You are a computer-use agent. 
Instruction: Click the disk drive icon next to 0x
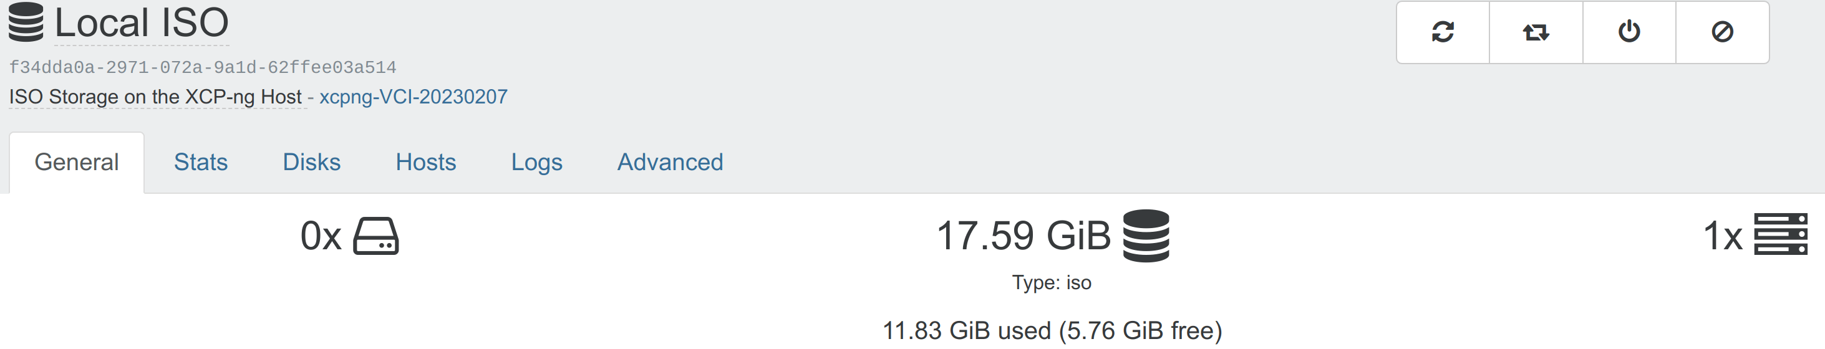375,236
